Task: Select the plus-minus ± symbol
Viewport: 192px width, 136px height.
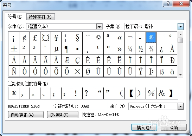Action: tap(14, 49)
